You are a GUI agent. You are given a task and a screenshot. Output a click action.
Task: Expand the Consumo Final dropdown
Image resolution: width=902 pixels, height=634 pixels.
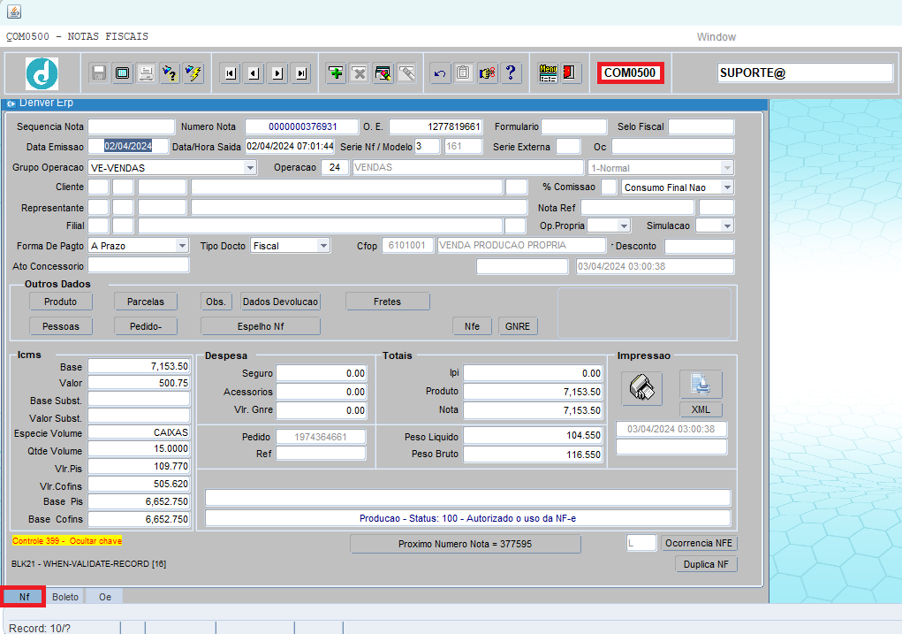coord(726,187)
